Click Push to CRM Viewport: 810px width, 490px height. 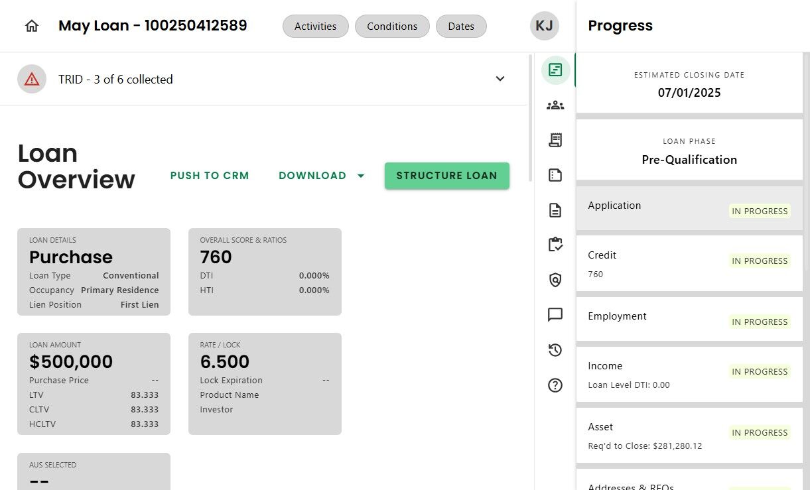(x=210, y=176)
